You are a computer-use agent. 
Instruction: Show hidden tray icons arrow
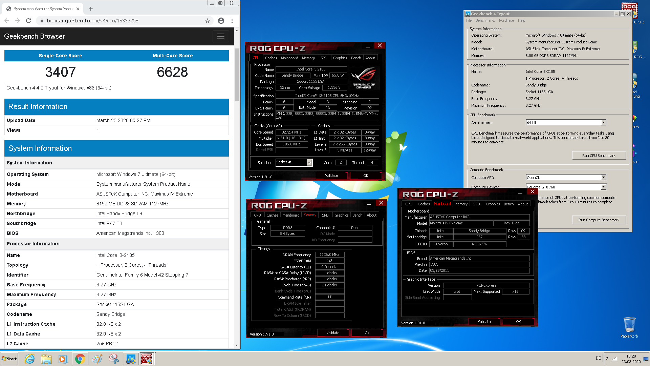pyautogui.click(x=607, y=359)
